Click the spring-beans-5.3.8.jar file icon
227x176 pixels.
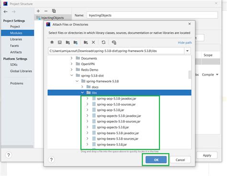(x=94, y=144)
